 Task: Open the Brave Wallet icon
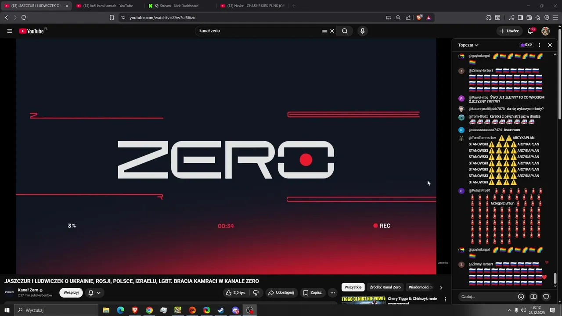529,18
